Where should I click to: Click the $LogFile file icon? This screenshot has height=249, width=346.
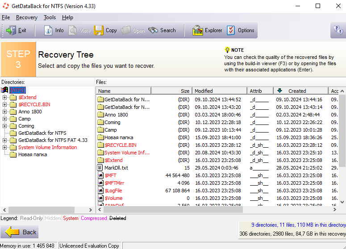coord(100,191)
